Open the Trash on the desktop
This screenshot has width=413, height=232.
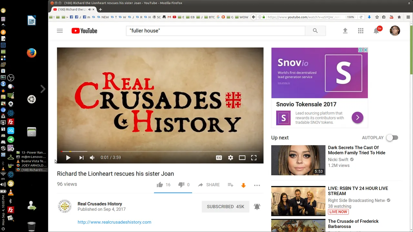pos(32,226)
